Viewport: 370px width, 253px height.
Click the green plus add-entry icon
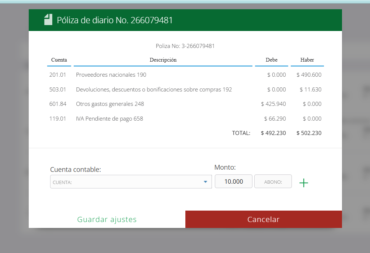pos(303,183)
